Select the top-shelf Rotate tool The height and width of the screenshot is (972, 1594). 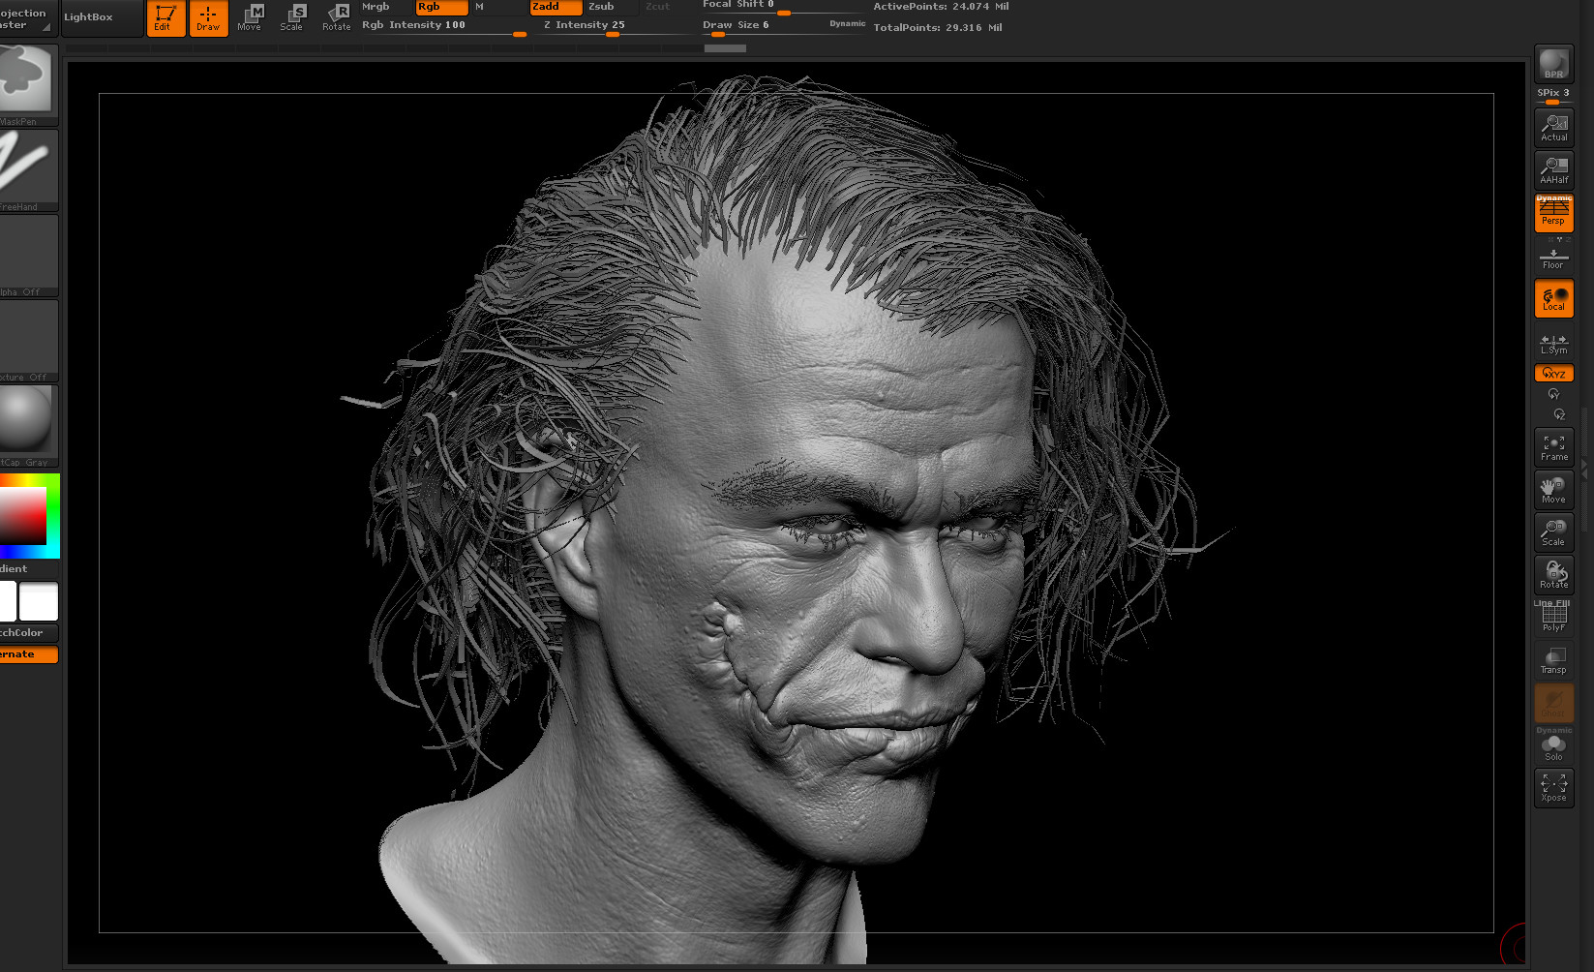(x=337, y=17)
